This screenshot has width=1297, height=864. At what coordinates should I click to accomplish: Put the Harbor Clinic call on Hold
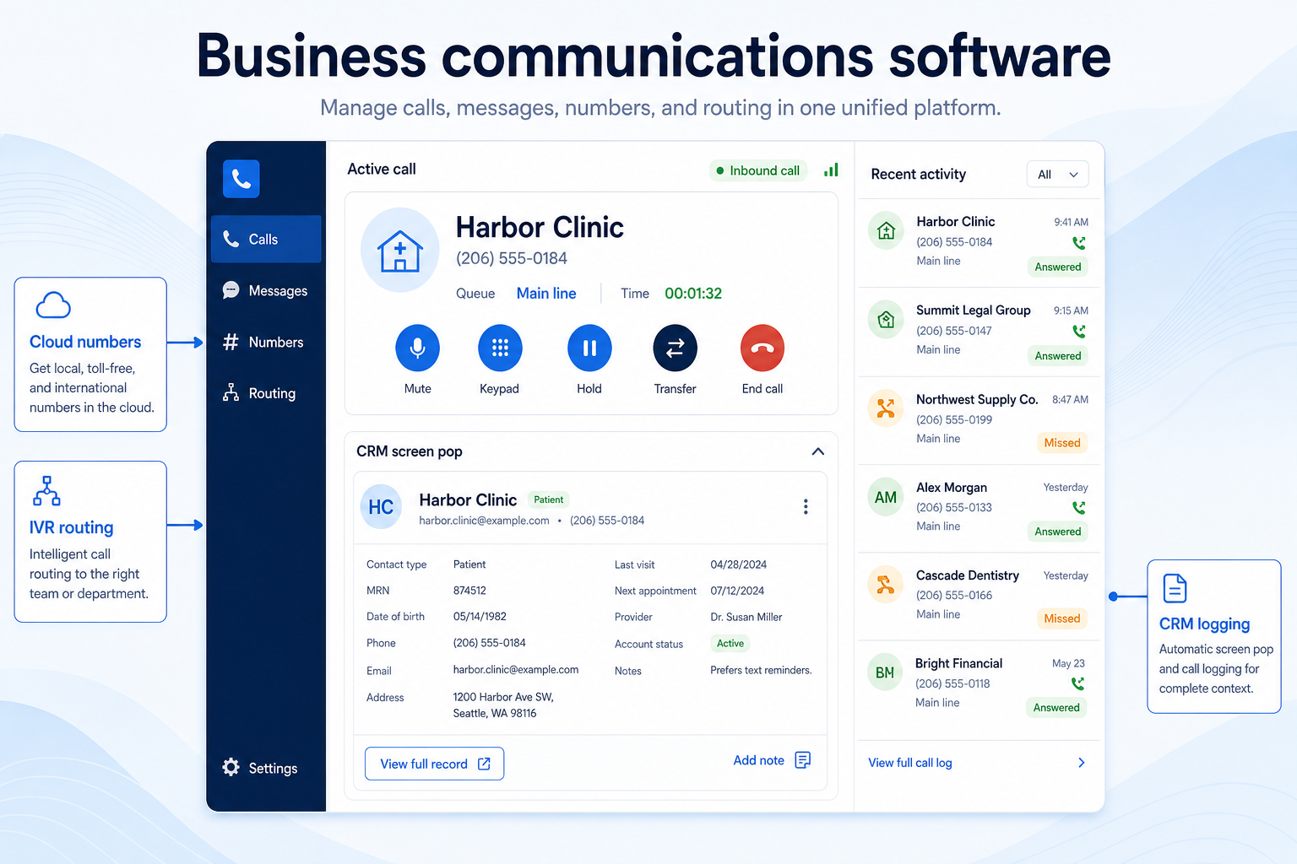[589, 348]
